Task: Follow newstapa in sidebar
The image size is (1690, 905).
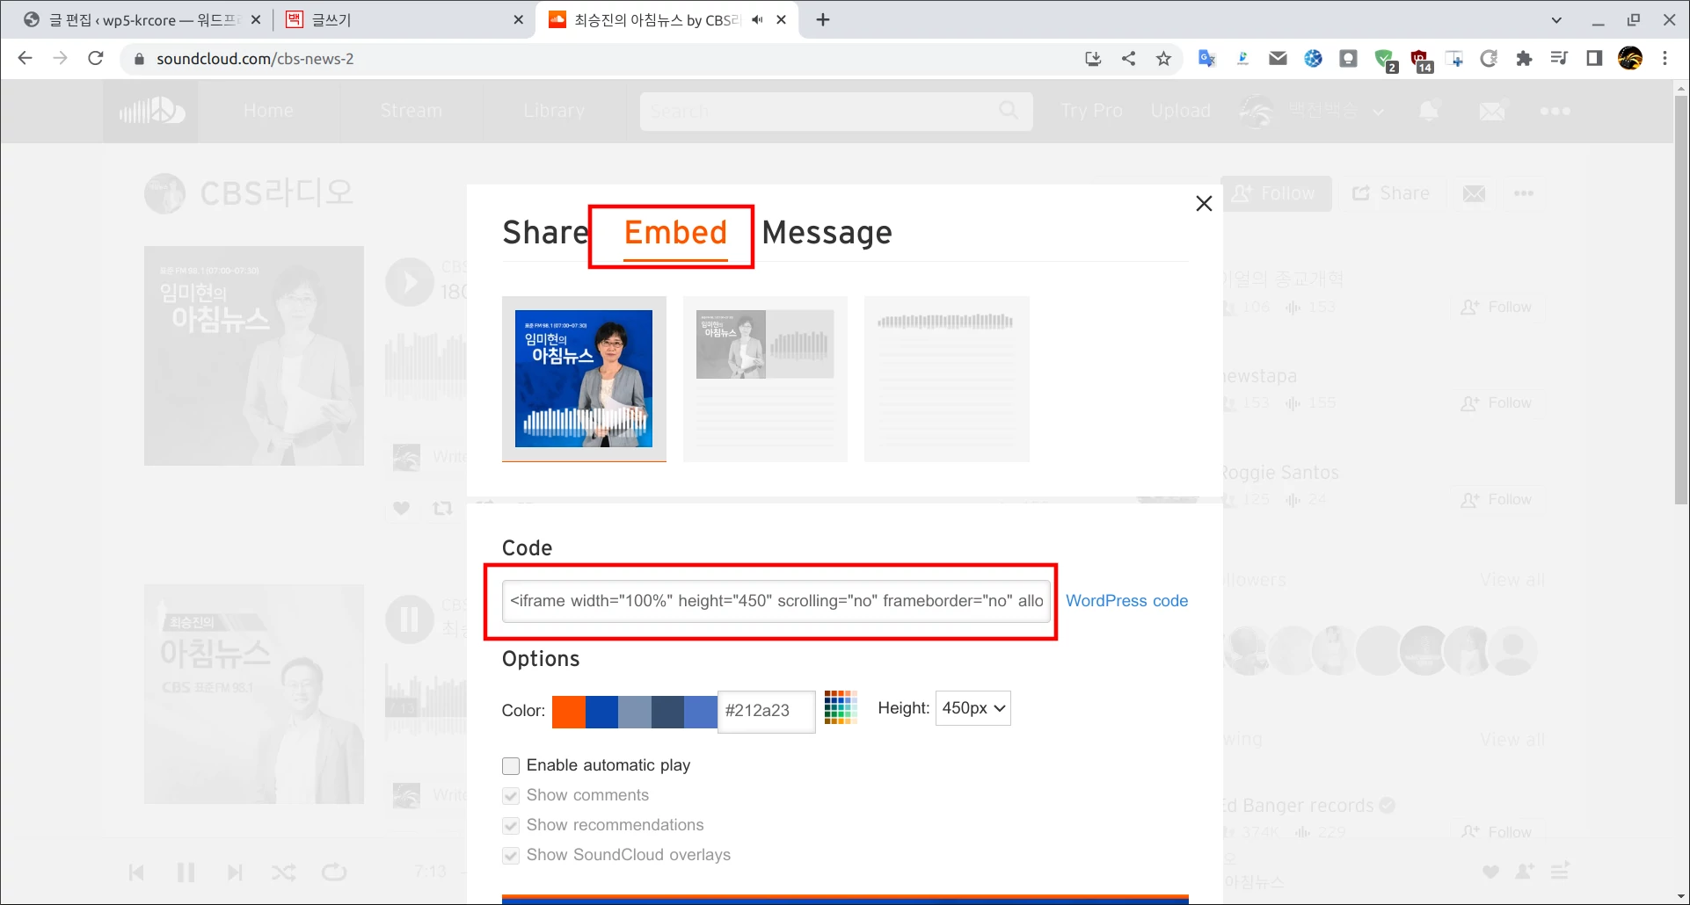Action: (x=1497, y=403)
